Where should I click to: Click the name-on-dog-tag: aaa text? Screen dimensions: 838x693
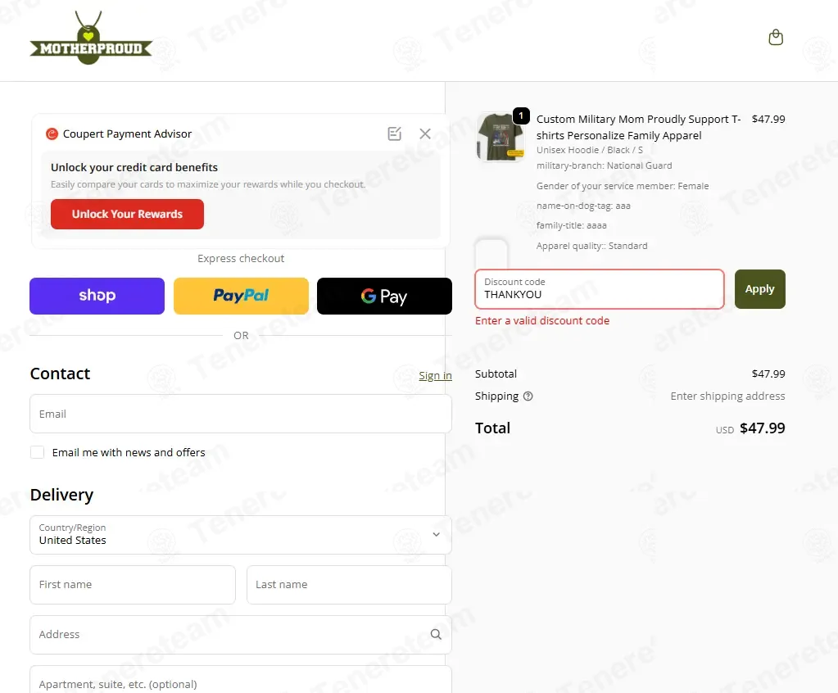click(x=583, y=206)
